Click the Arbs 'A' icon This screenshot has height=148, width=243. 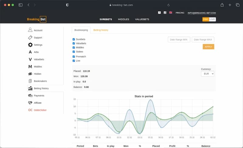click(x=30, y=52)
